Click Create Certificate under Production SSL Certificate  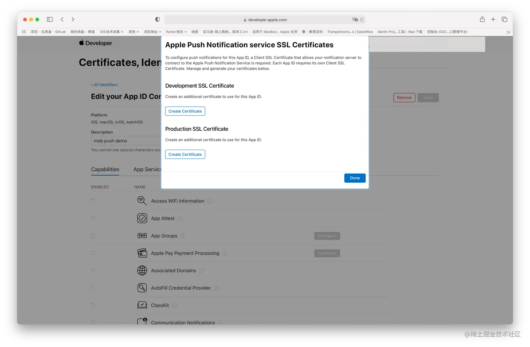[x=185, y=154]
